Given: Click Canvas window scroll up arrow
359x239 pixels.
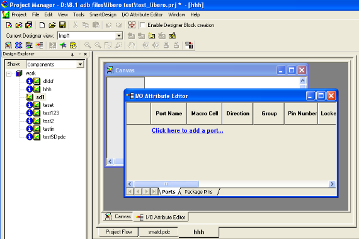Looking at the screenshot, I should tap(302, 81).
